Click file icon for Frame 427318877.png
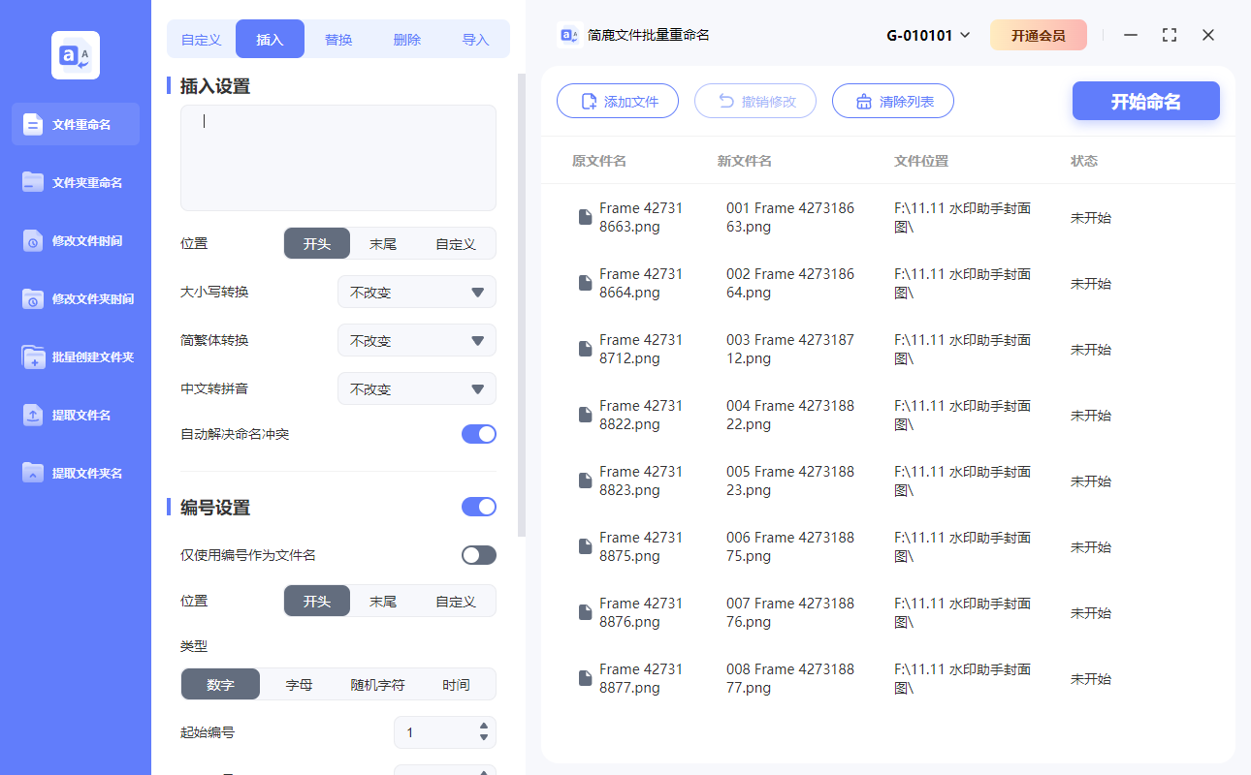The image size is (1251, 775). coord(585,678)
